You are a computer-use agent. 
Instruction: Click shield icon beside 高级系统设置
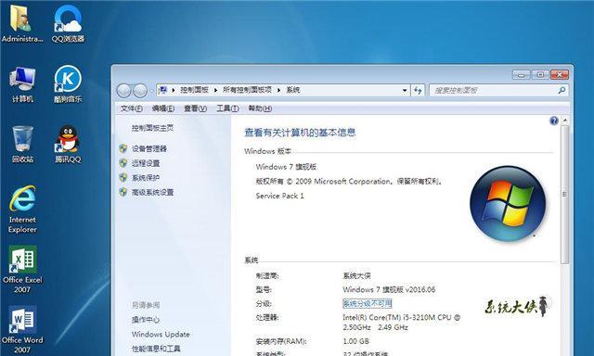123,192
